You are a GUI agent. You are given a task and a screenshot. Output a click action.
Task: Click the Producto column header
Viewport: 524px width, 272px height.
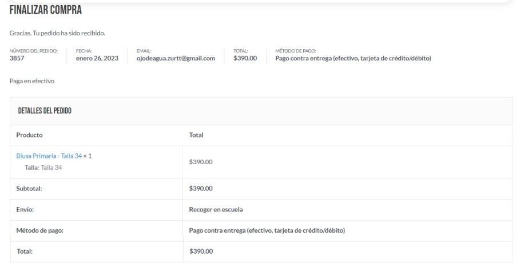coord(30,135)
